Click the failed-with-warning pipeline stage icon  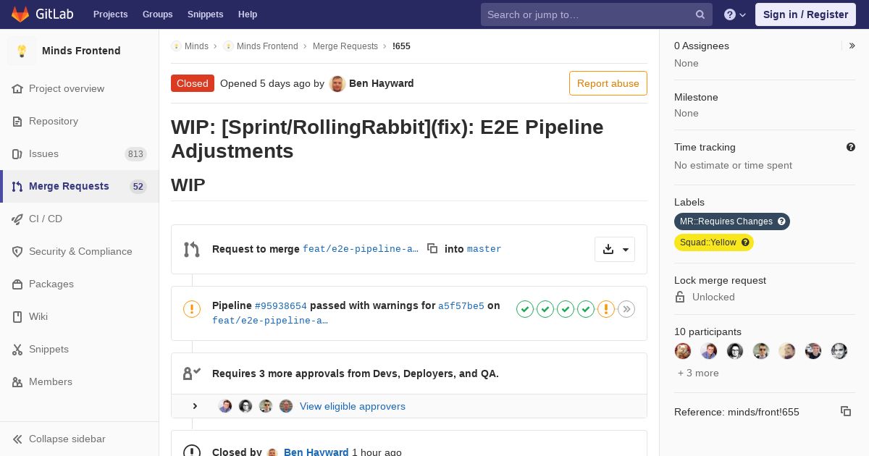pos(606,309)
